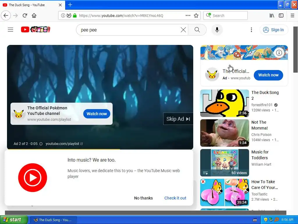Click the tracking protection shield icon
298x224 pixels.
[x=69, y=15]
